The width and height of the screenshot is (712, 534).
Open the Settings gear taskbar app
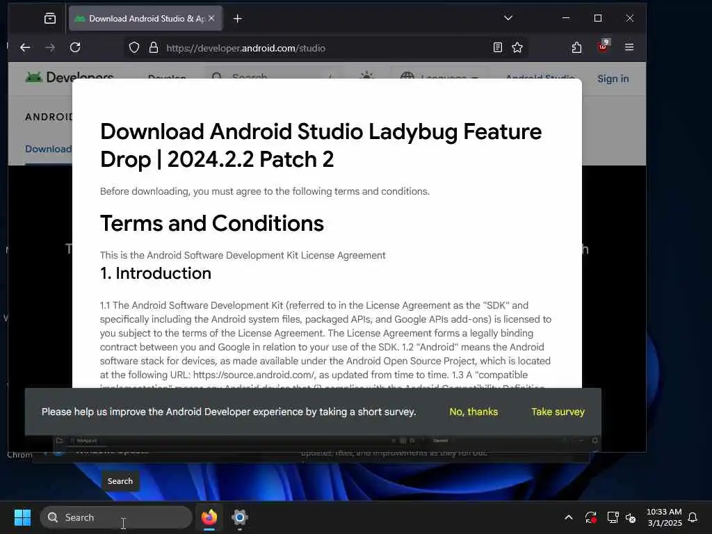click(x=239, y=517)
